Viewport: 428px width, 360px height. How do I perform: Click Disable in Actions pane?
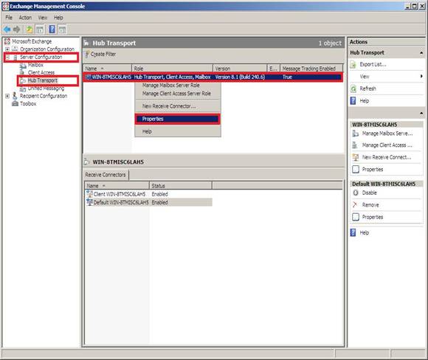(x=369, y=193)
